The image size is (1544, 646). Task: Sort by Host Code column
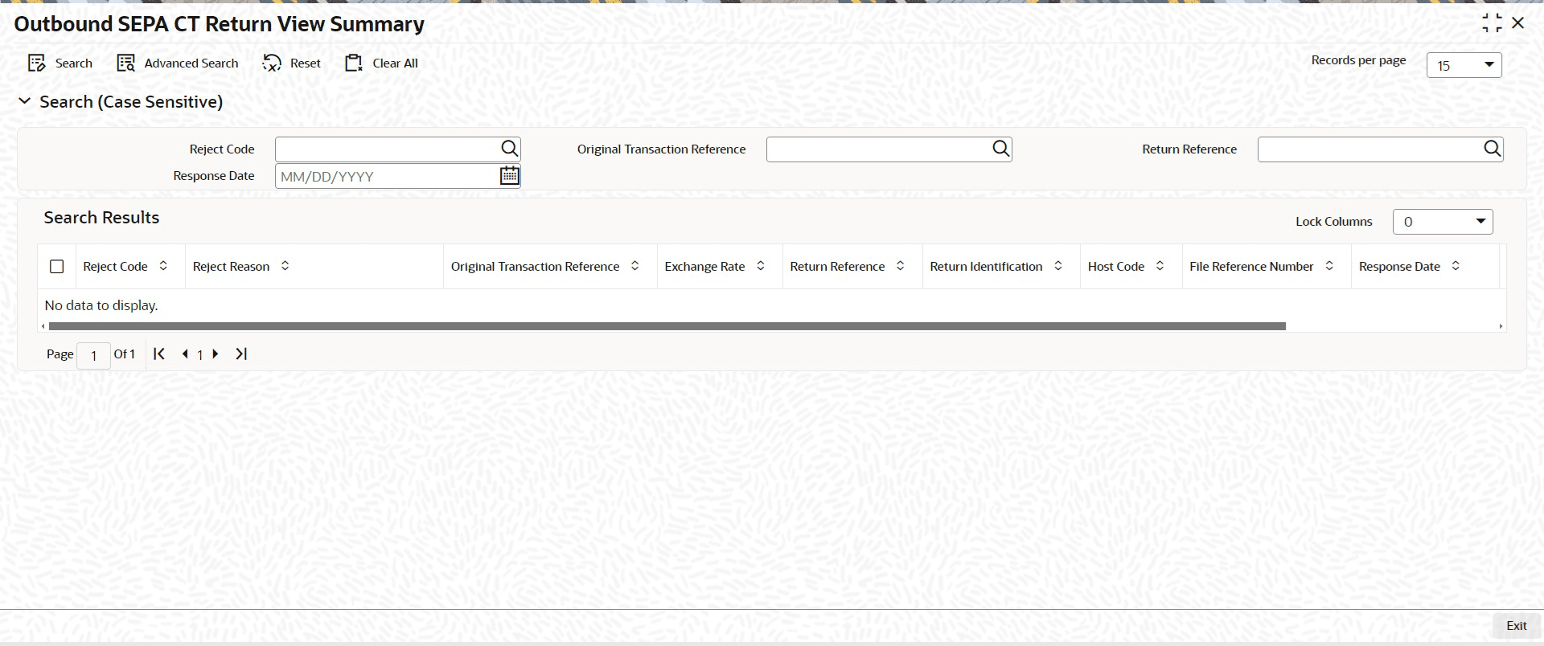tap(1160, 265)
